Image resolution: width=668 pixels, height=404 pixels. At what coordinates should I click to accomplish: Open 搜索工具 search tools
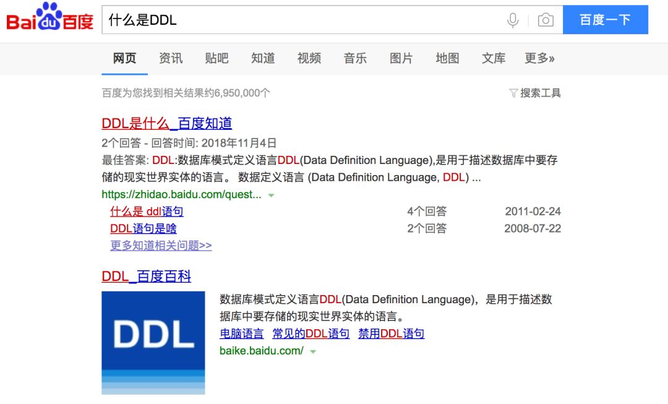click(540, 93)
